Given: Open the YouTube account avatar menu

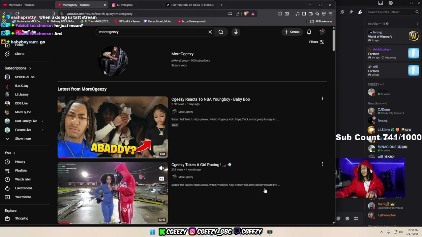Looking at the screenshot, I should click(x=322, y=32).
